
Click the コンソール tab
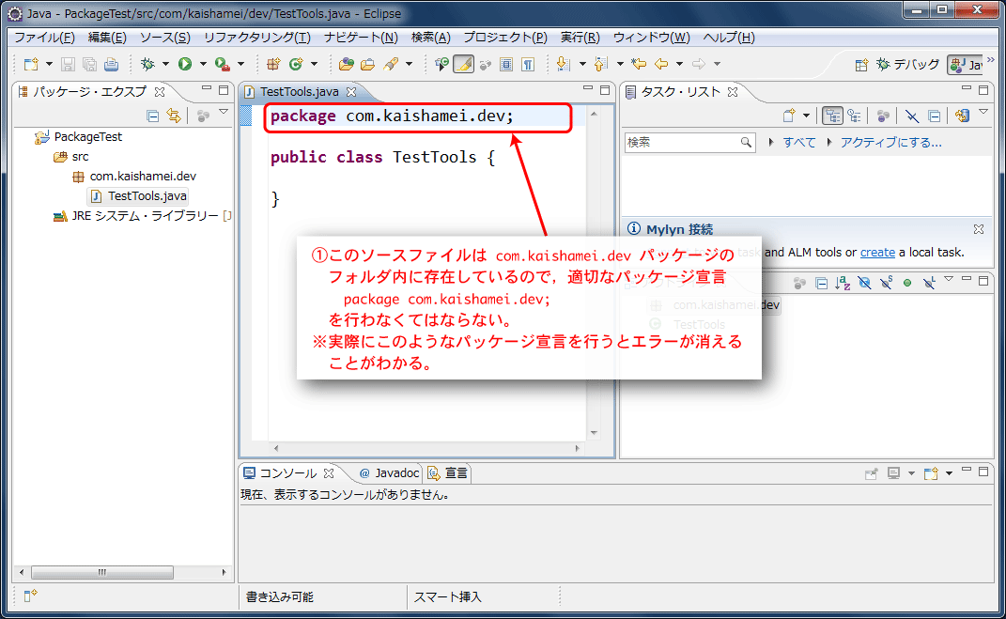pyautogui.click(x=287, y=473)
